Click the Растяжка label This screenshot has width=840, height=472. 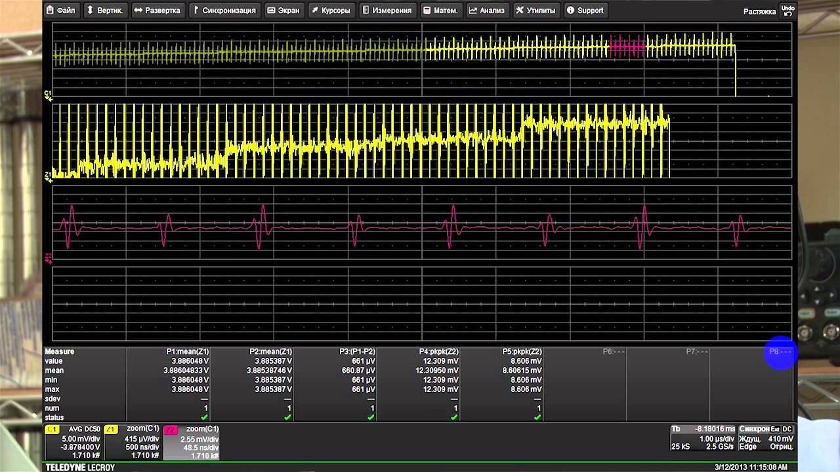coord(759,12)
